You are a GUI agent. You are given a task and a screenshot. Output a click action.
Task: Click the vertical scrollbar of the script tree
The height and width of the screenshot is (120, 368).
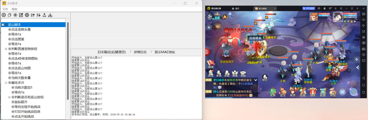point(68,61)
